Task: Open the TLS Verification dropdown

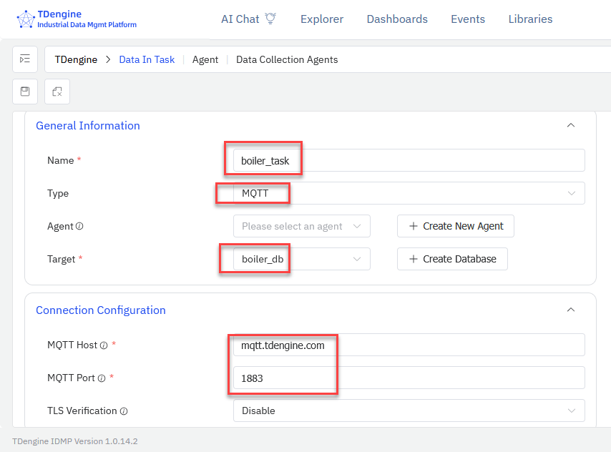Action: point(409,411)
